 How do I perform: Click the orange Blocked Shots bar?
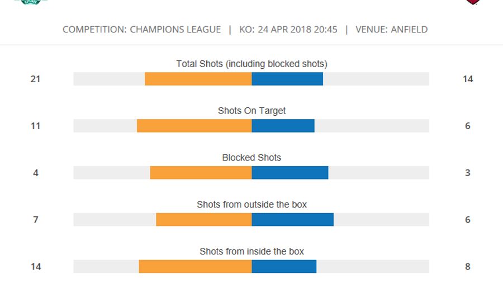(201, 173)
